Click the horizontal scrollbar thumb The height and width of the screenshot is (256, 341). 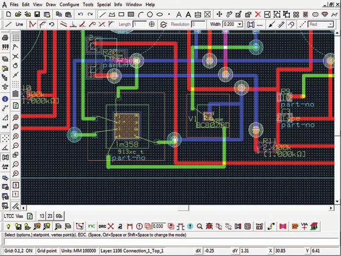(183, 208)
